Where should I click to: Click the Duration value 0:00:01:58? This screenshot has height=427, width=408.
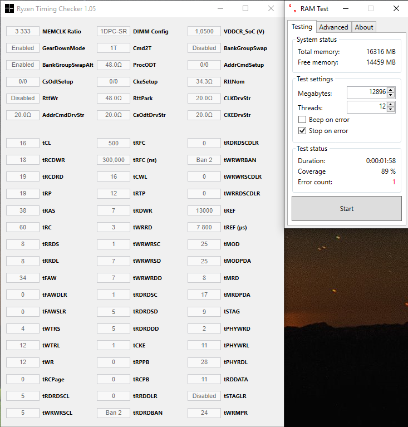pyautogui.click(x=381, y=161)
